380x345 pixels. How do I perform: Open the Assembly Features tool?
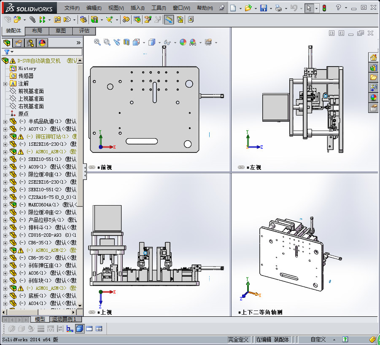click(94, 19)
